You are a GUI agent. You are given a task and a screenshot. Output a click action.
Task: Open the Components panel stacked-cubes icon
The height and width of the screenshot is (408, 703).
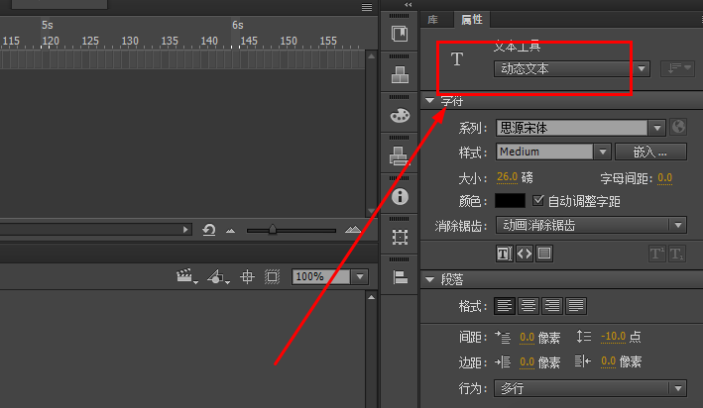click(400, 74)
